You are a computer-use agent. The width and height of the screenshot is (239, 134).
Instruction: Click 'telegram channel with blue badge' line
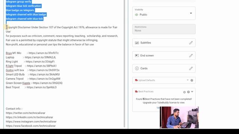(x=26, y=15)
